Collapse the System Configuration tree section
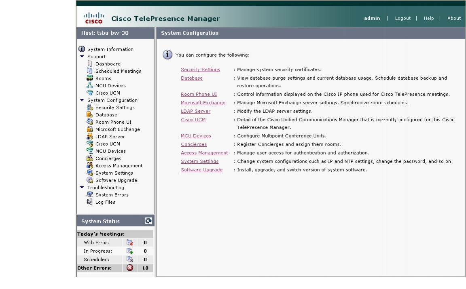The height and width of the screenshot is (289, 466). point(82,100)
